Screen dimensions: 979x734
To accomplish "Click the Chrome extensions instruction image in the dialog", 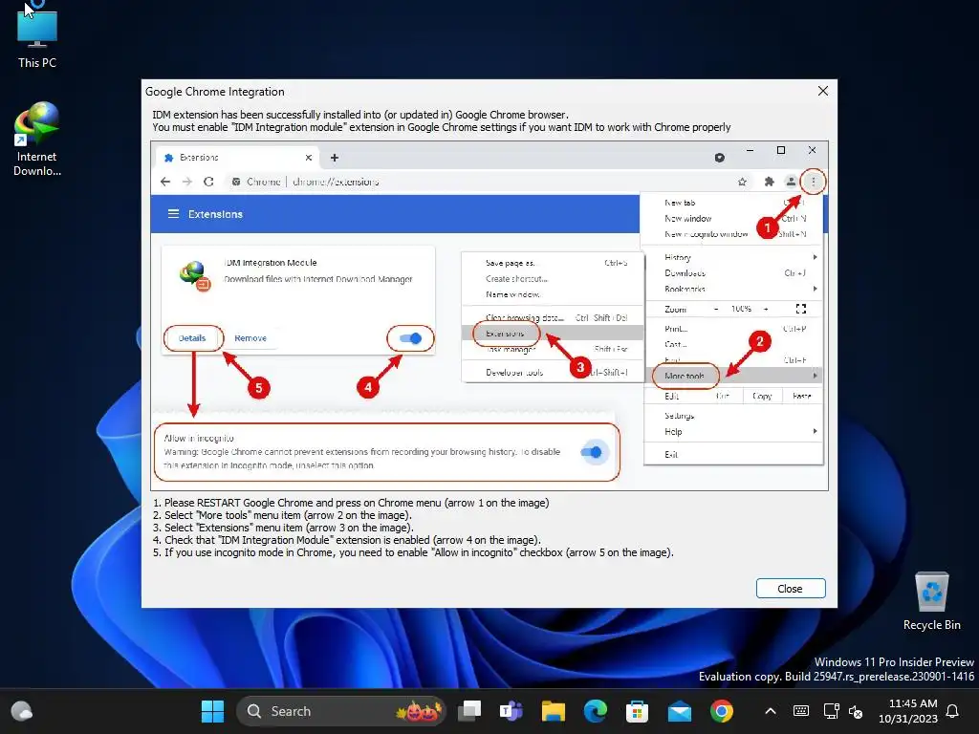I will (x=489, y=315).
